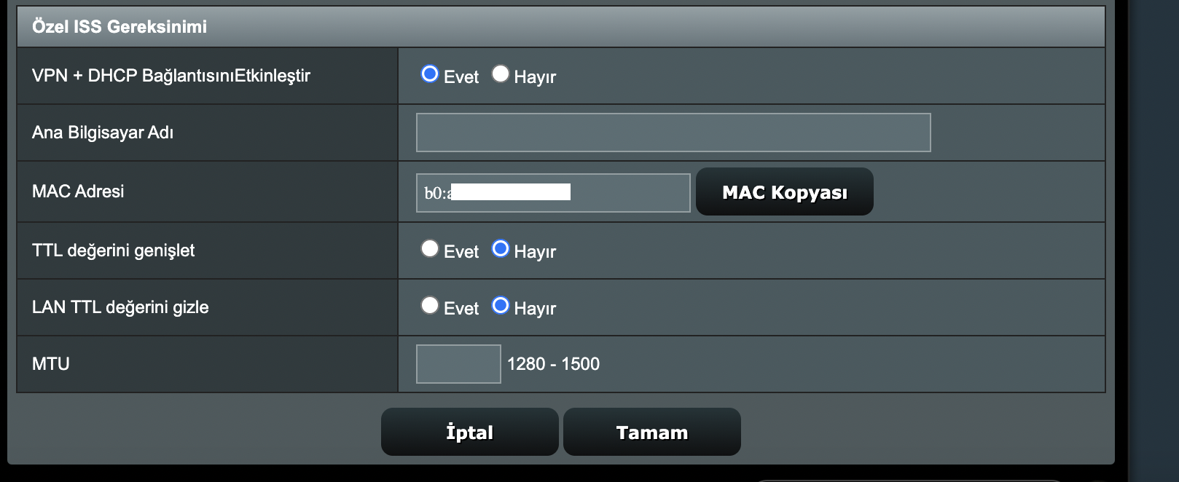Enable Evet for LAN TTL değerini gizle
Image resolution: width=1179 pixels, height=482 pixels.
tap(430, 305)
